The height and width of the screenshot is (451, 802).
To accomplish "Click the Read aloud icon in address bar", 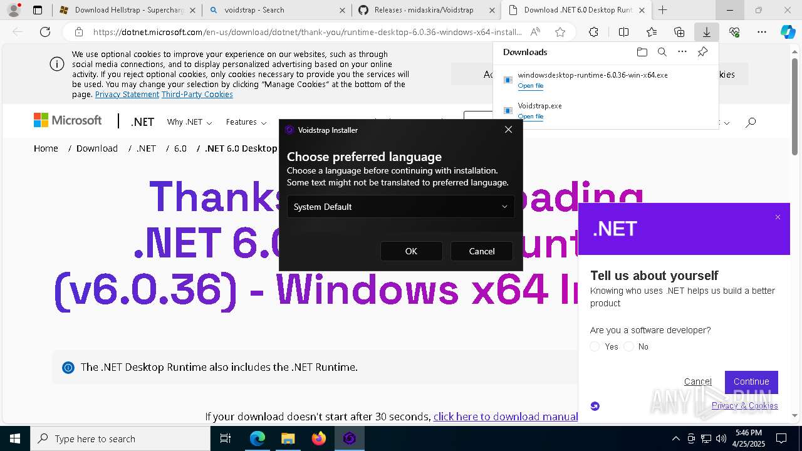I will click(x=535, y=32).
